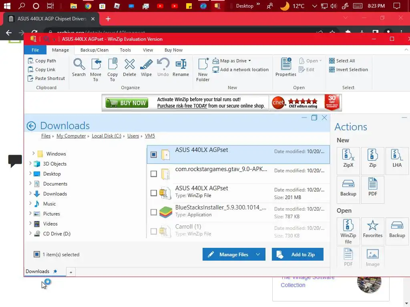Open File Explorer from taskbar

[x=74, y=6]
